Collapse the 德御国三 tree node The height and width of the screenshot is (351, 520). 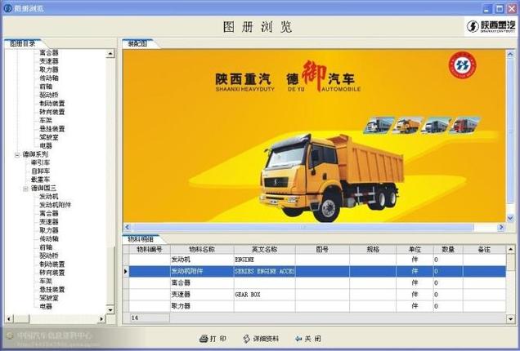pyautogui.click(x=25, y=189)
